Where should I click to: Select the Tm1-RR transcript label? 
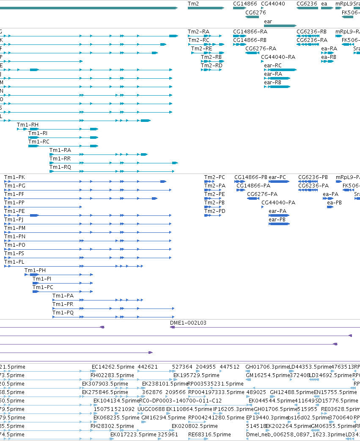60,158
